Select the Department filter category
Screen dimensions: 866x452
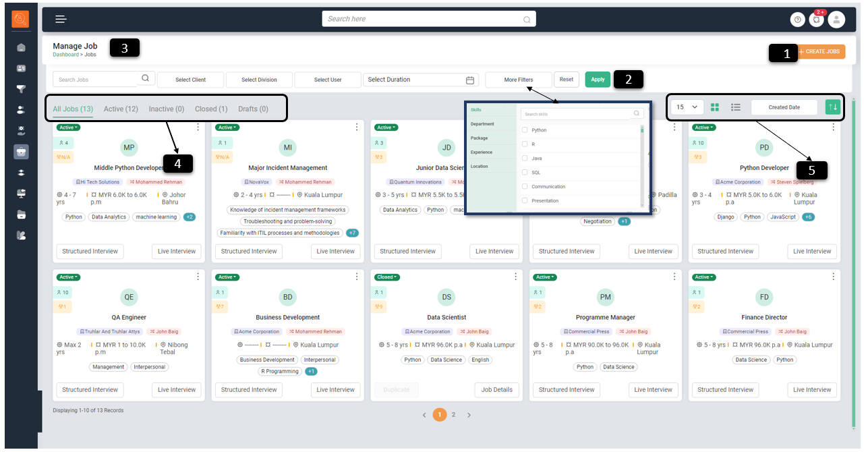click(482, 124)
